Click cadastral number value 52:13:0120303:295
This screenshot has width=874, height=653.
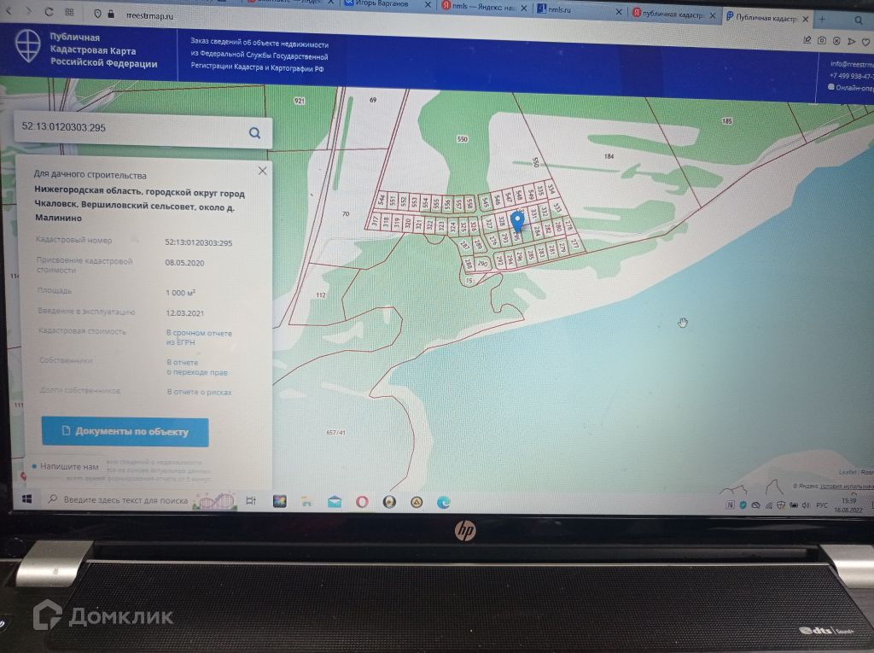(198, 242)
